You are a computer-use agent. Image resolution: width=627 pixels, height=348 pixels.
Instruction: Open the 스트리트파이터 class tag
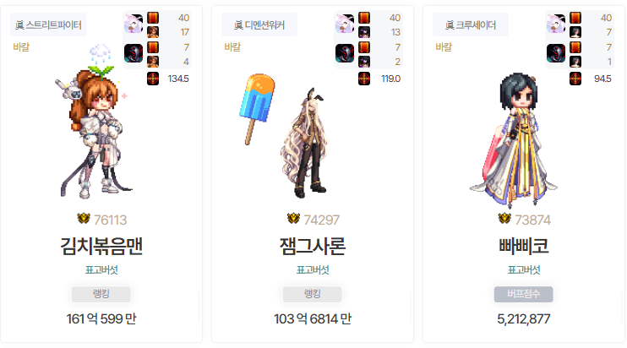coord(48,24)
